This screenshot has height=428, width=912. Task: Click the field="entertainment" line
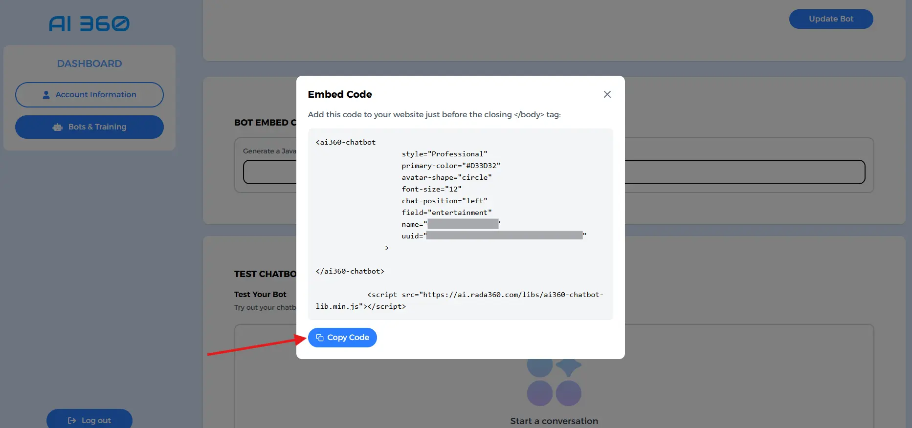[446, 213]
